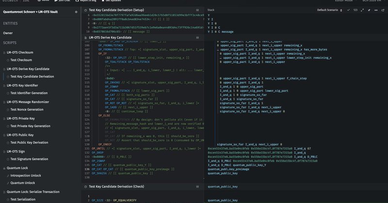Open Test Private Key Generation
Screen dimensions: 388x203
coord(30,126)
